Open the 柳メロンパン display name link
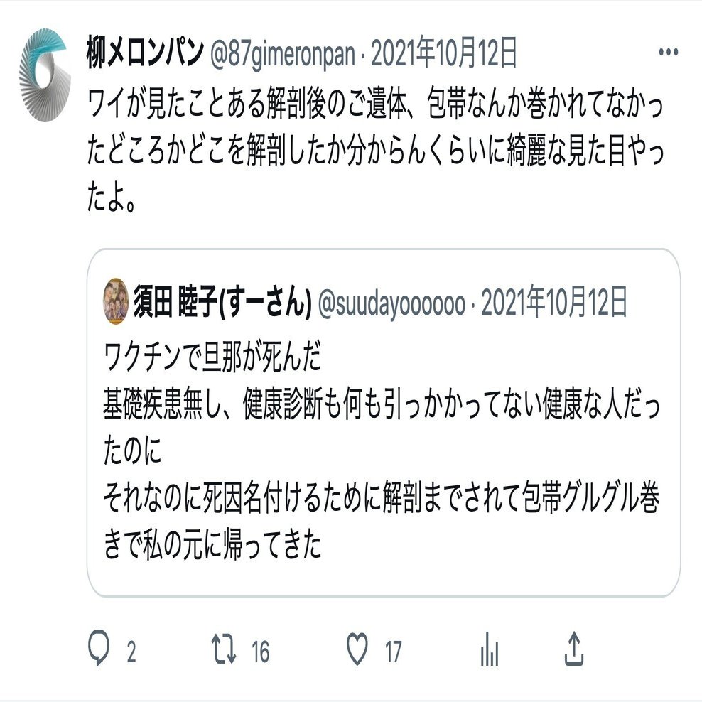 (145, 53)
